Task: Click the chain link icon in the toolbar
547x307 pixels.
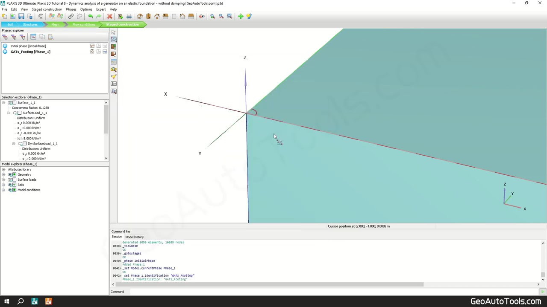Action: [x=71, y=16]
